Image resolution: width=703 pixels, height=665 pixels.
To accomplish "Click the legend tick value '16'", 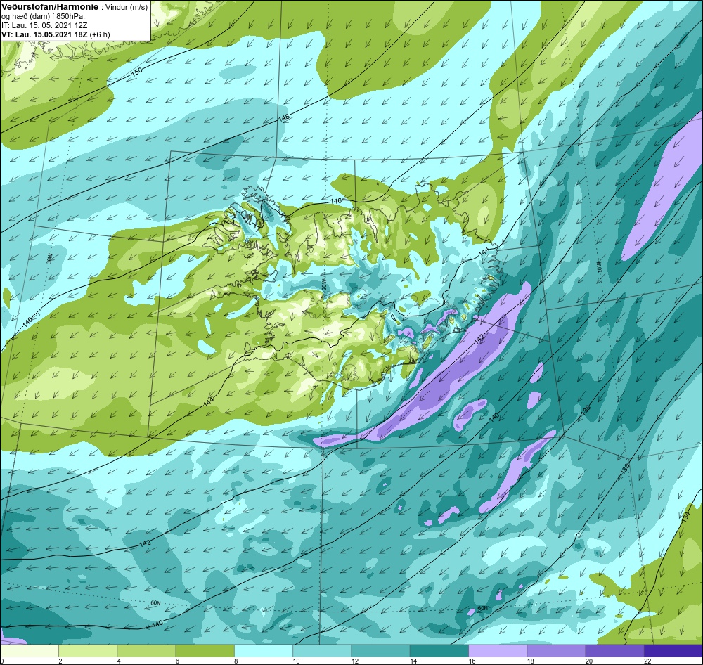I will pyautogui.click(x=472, y=661).
